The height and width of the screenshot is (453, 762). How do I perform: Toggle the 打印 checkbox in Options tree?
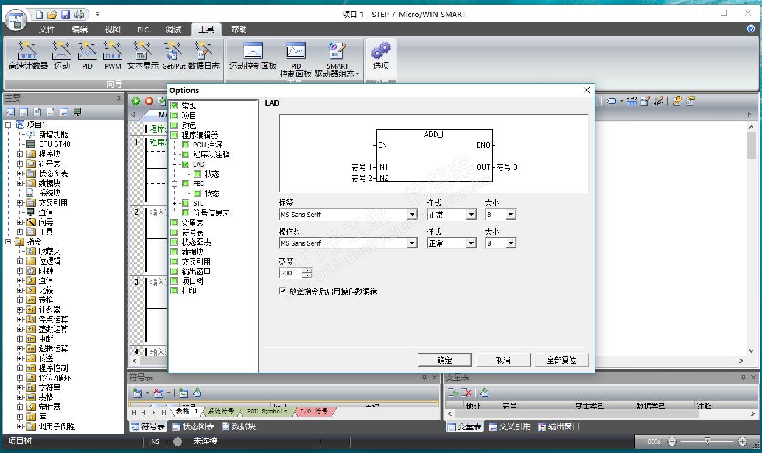(175, 291)
